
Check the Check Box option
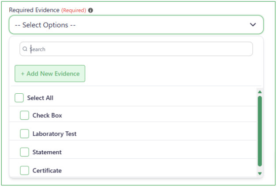(24, 115)
